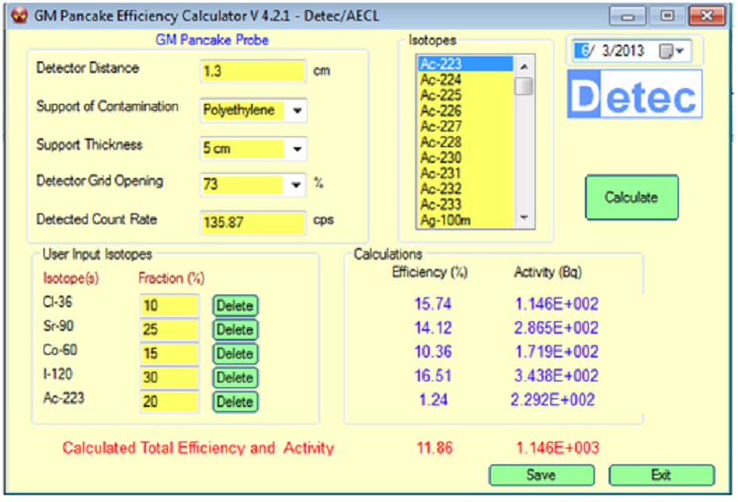Click efficiency value 14.12
The width and height of the screenshot is (738, 502).
[433, 328]
